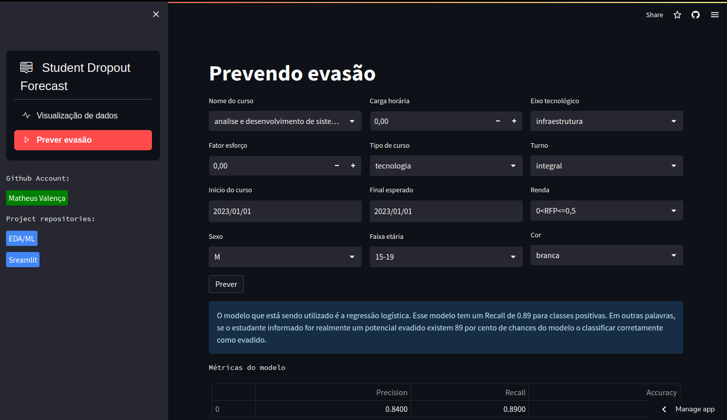Viewport: 727px width, 420px height.
Task: Click the Inicio do curso date field
Action: click(285, 211)
